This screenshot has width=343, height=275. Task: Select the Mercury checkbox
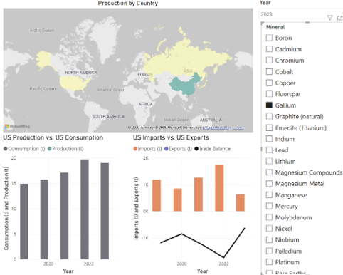click(x=269, y=206)
